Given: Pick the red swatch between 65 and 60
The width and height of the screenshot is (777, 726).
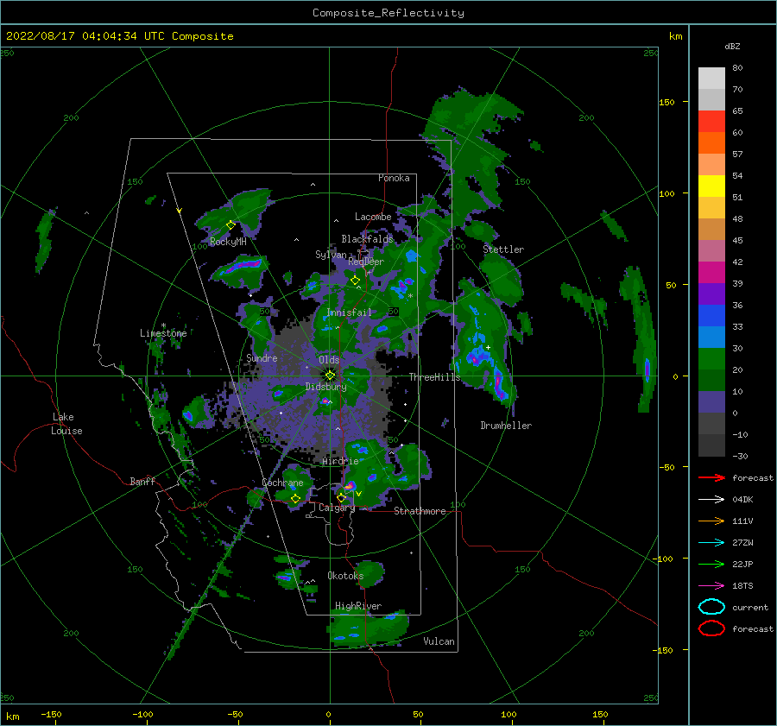Looking at the screenshot, I should [711, 122].
